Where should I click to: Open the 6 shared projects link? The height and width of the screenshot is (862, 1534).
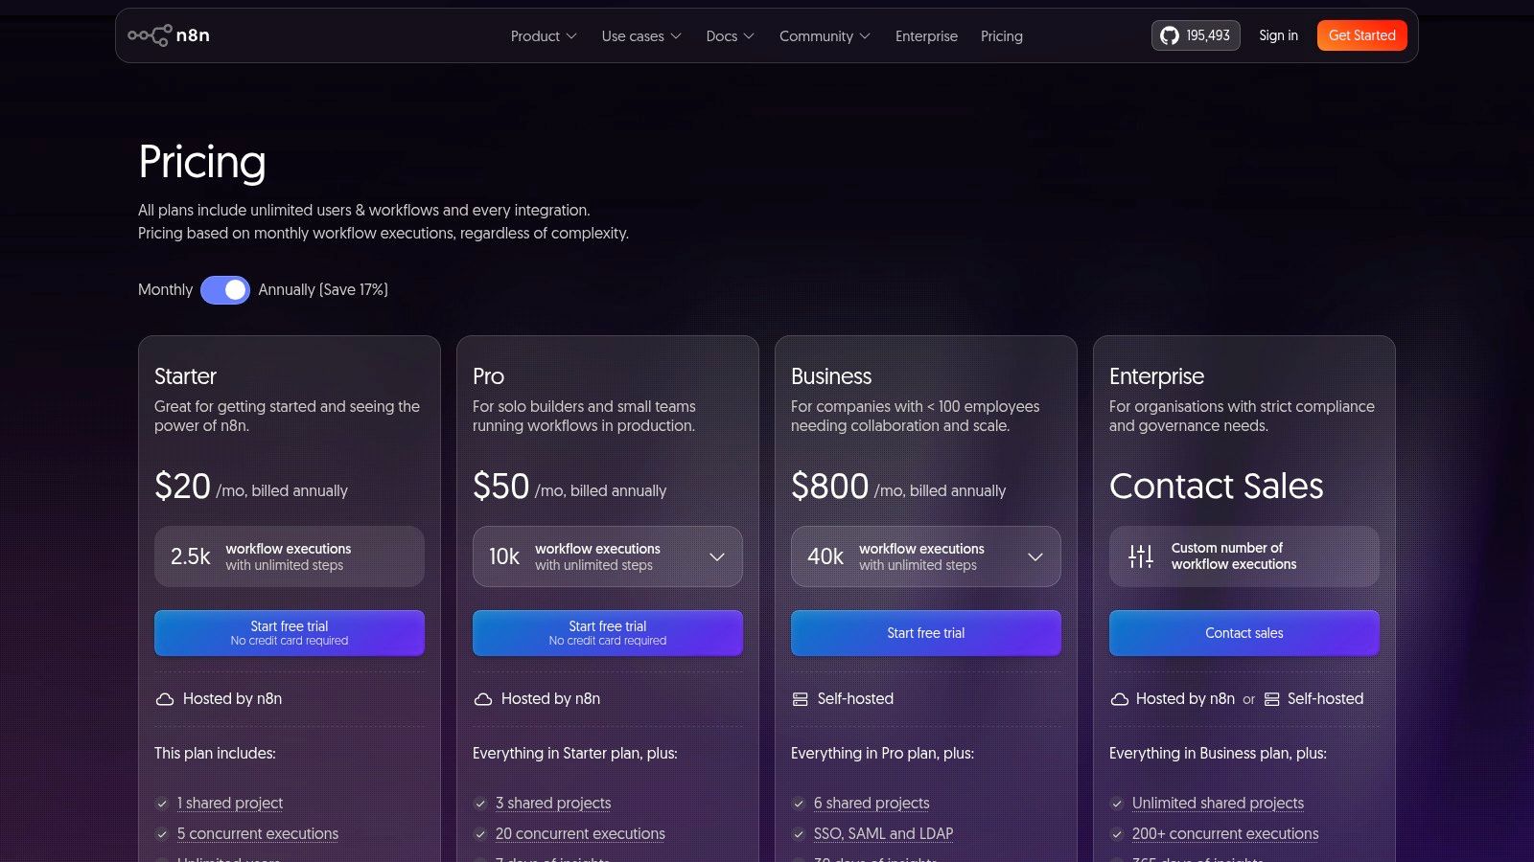tap(872, 804)
